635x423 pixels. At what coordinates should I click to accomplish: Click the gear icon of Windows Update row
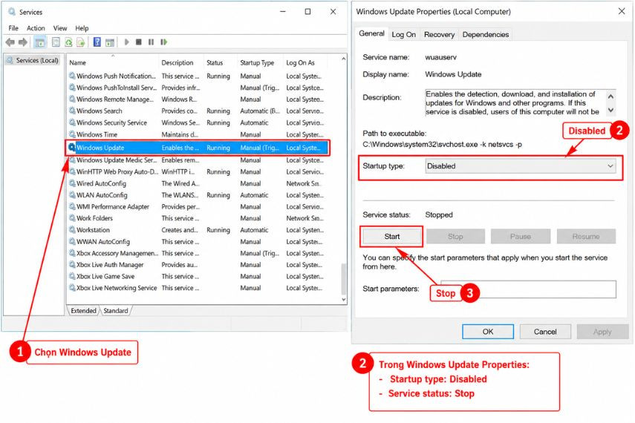click(x=72, y=148)
